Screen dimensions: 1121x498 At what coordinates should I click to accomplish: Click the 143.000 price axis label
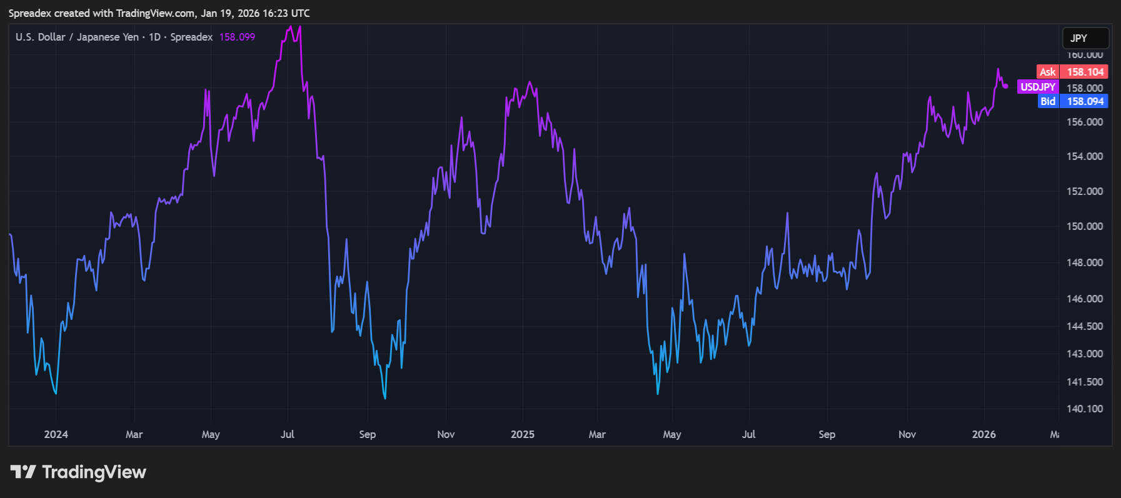(1085, 354)
